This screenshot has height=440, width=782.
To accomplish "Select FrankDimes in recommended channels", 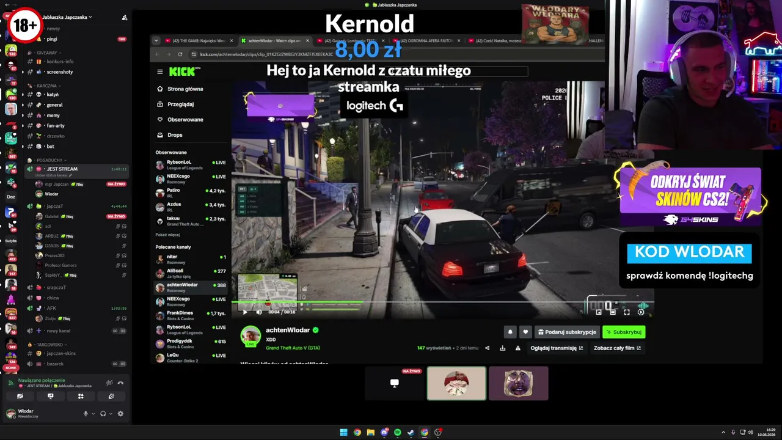I will (191, 315).
